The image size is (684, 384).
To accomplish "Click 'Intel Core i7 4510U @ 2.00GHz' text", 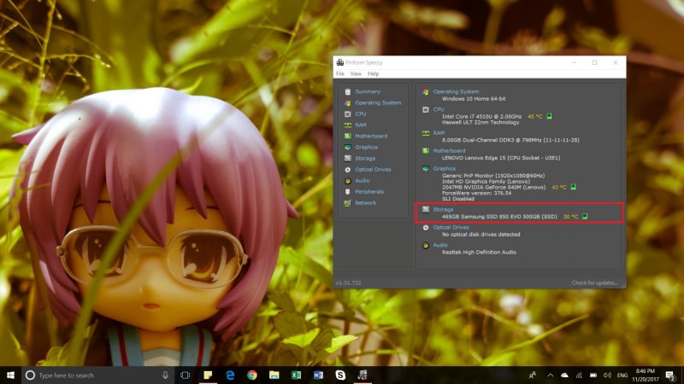I will [481, 117].
